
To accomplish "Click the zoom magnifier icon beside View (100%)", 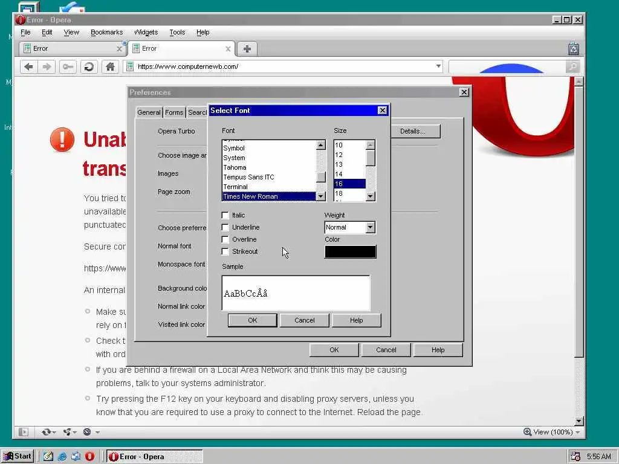I will coord(527,432).
